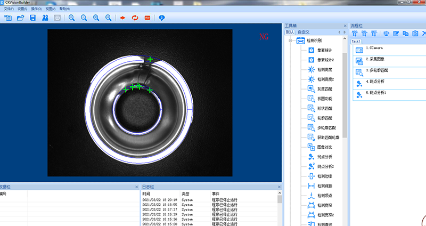Screen dimensions: 426x226
Task: Close the 工具箱 panel
Action: [x=346, y=25]
